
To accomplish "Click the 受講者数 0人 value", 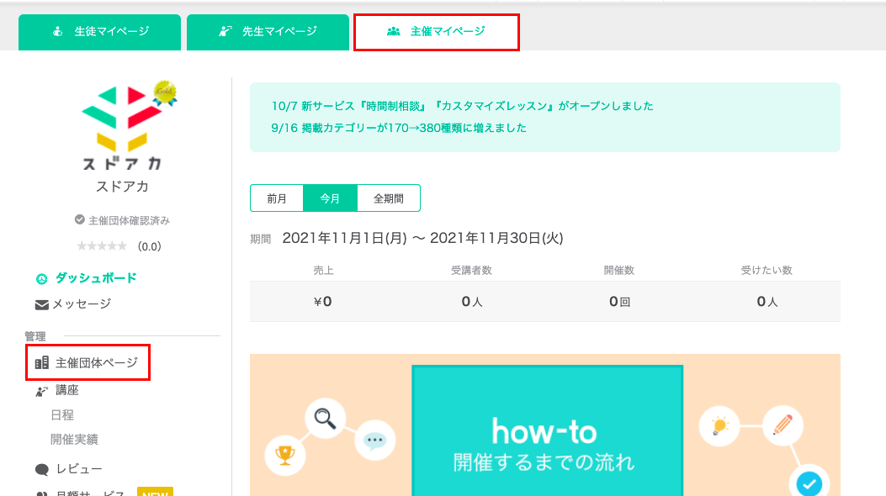I will (472, 302).
